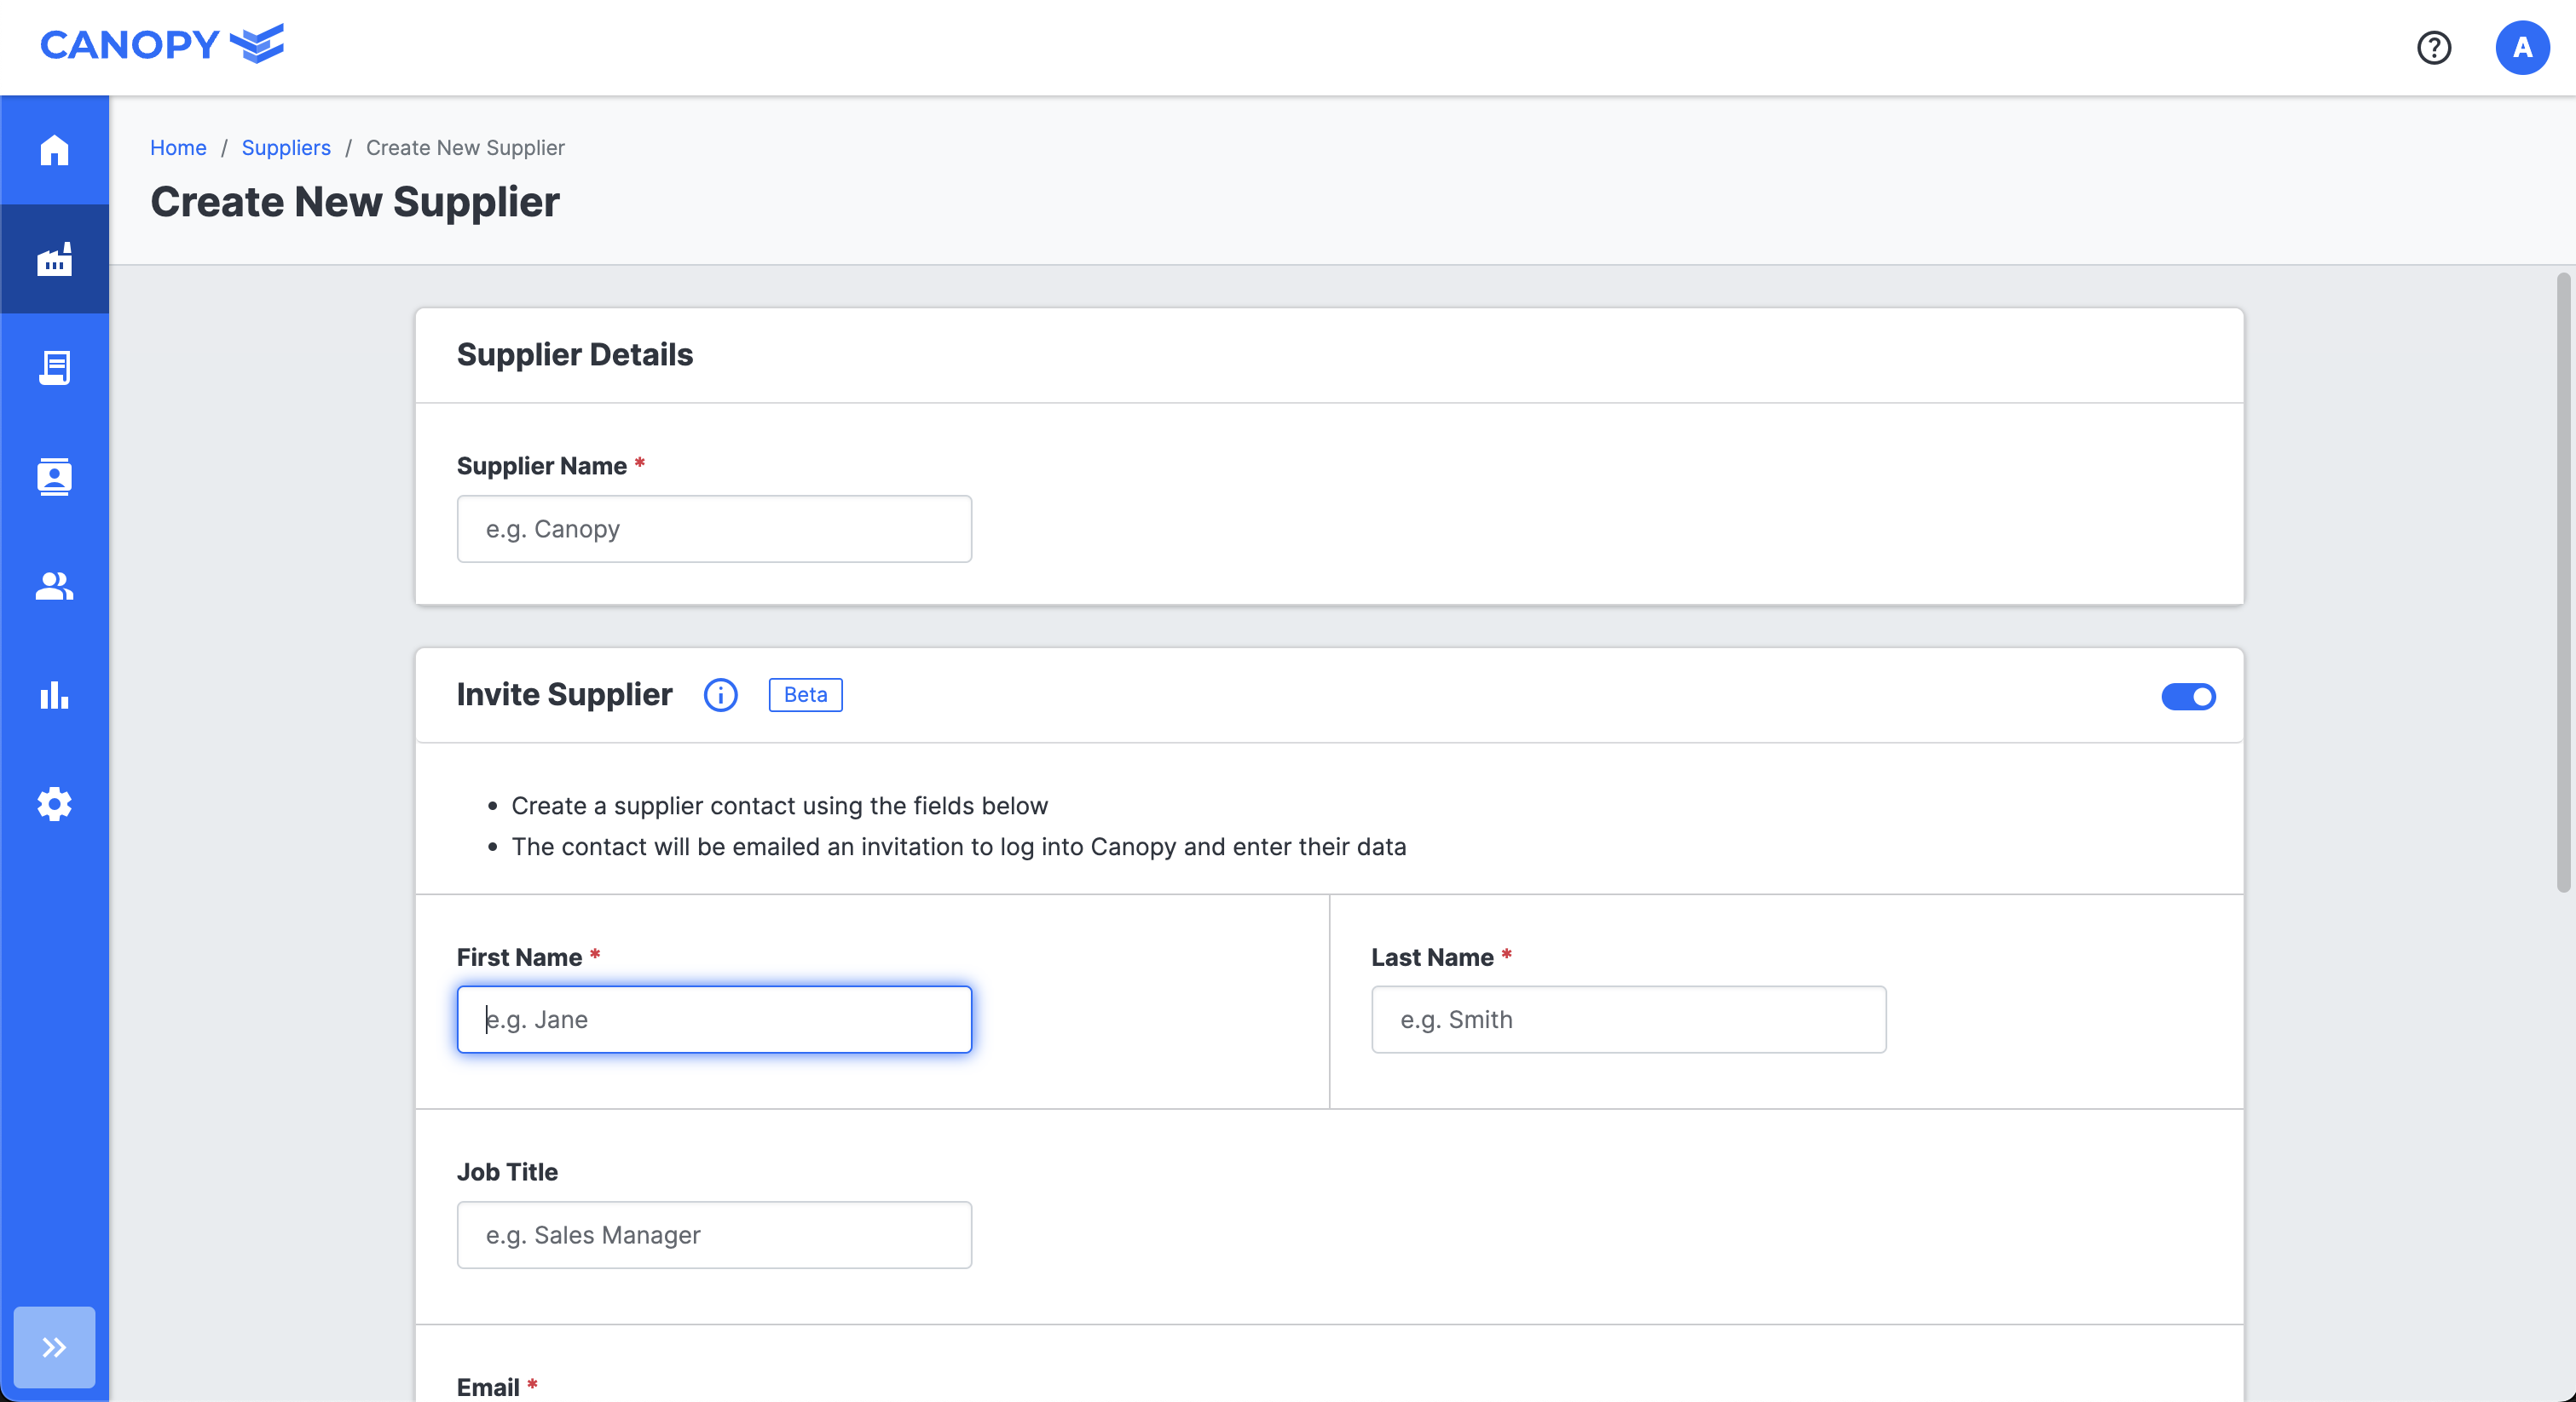2576x1402 pixels.
Task: Click the Create New Supplier breadcrumb text
Action: click(x=465, y=147)
